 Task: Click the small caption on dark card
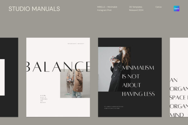tap(114, 107)
